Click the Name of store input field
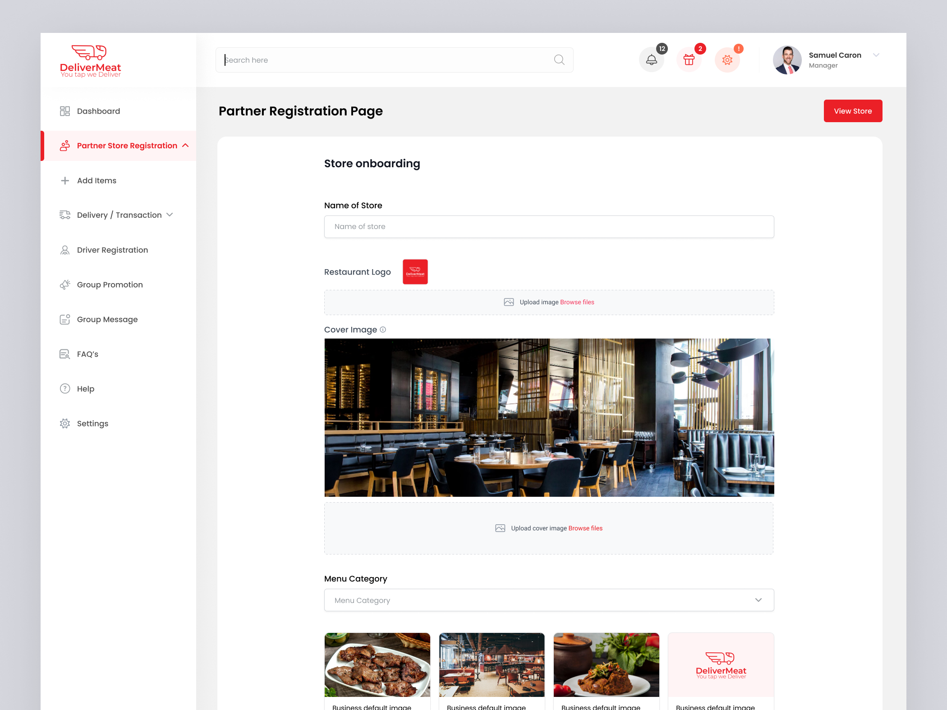The width and height of the screenshot is (947, 710). pyautogui.click(x=548, y=227)
